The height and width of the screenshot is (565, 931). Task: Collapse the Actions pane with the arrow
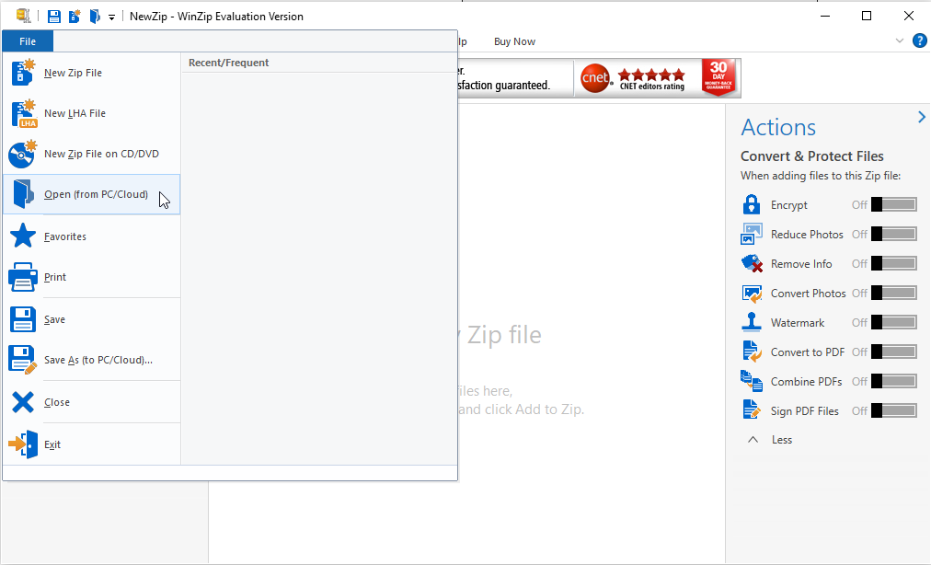coord(922,117)
